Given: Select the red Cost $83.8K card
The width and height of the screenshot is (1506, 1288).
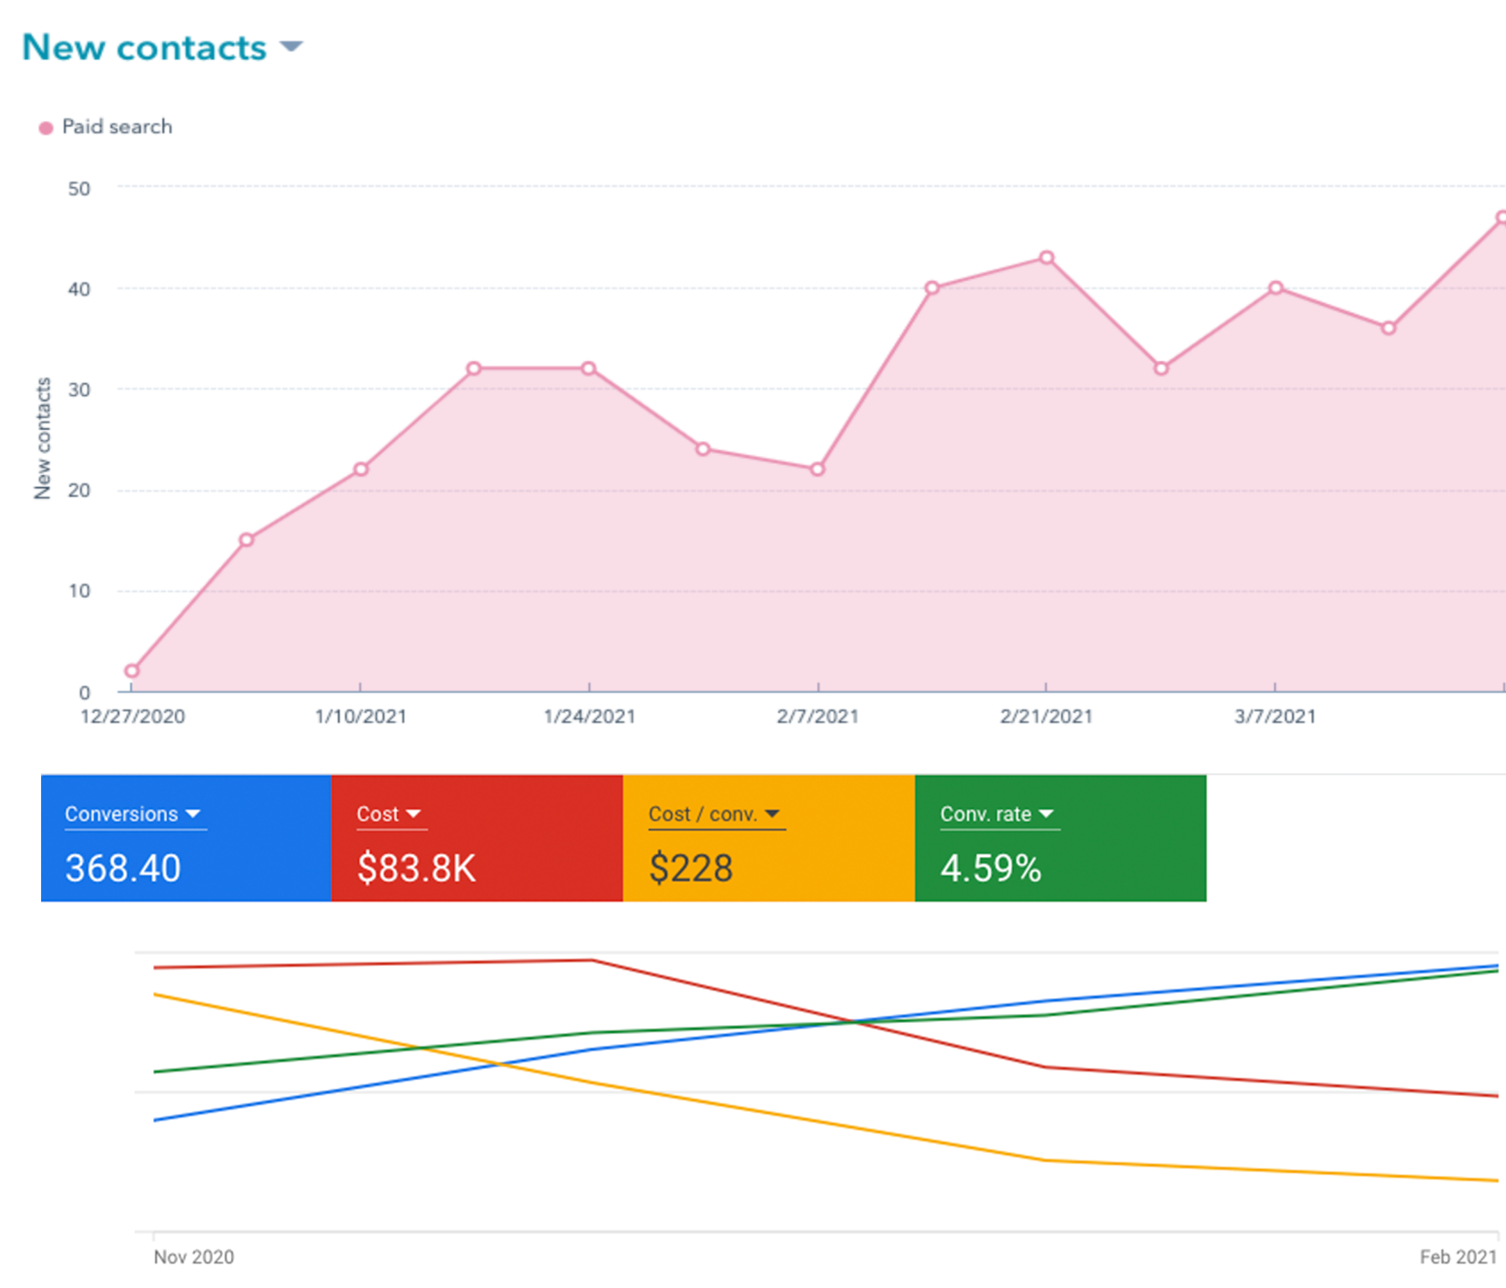Looking at the screenshot, I should pos(477,838).
